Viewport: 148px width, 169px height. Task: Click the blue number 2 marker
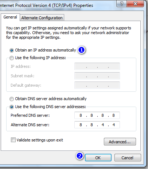pyautogui.click(x=79, y=156)
